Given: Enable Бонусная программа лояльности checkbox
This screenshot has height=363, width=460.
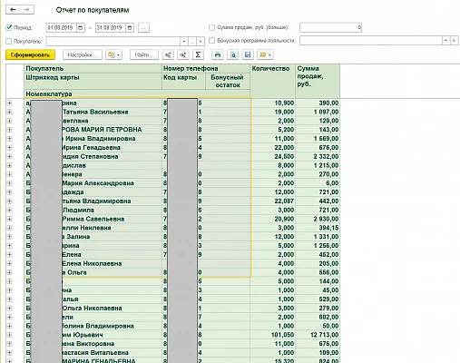Looking at the screenshot, I should [211, 40].
